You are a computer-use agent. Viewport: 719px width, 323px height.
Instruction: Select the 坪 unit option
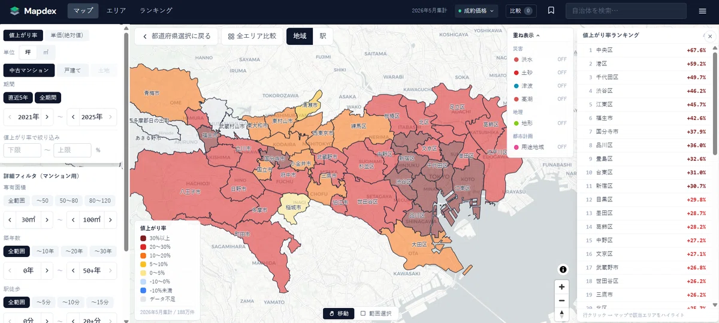pos(28,52)
